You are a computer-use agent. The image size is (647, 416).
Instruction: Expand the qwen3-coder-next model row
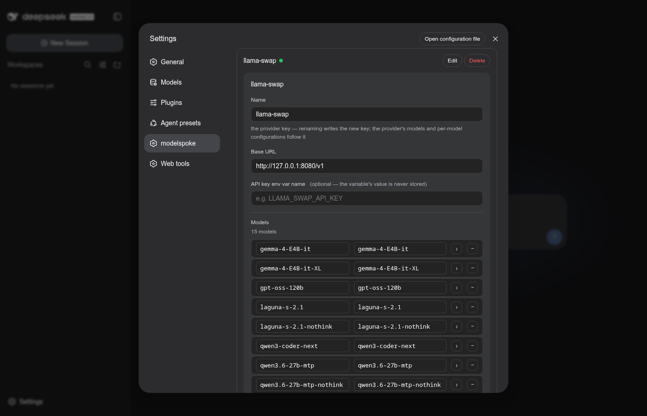[457, 346]
